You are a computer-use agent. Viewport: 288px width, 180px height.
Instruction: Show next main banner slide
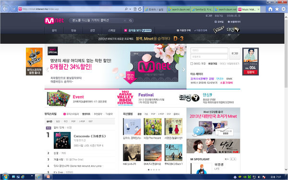(x=183, y=70)
